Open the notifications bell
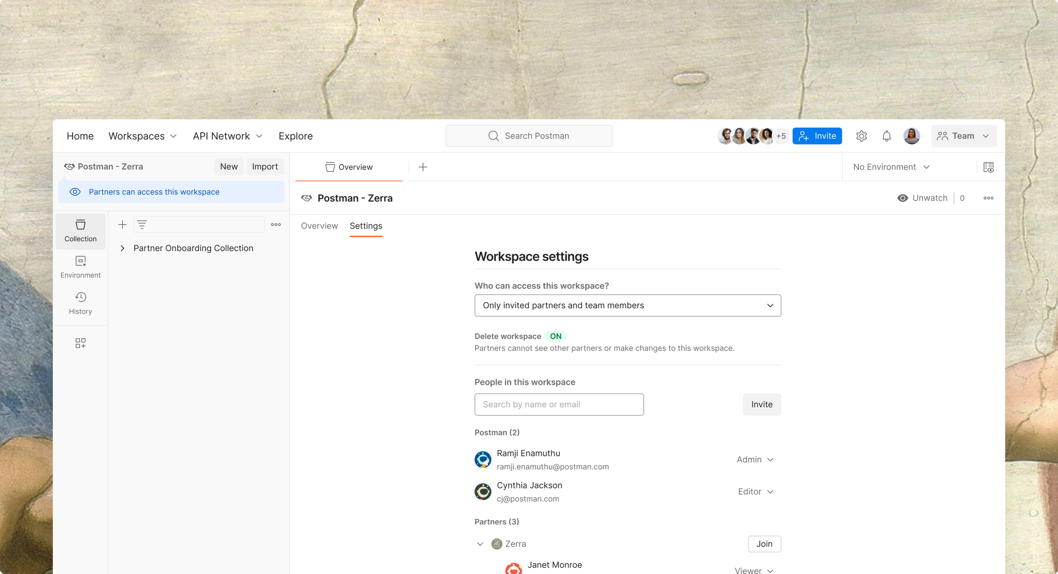The image size is (1058, 574). (886, 136)
